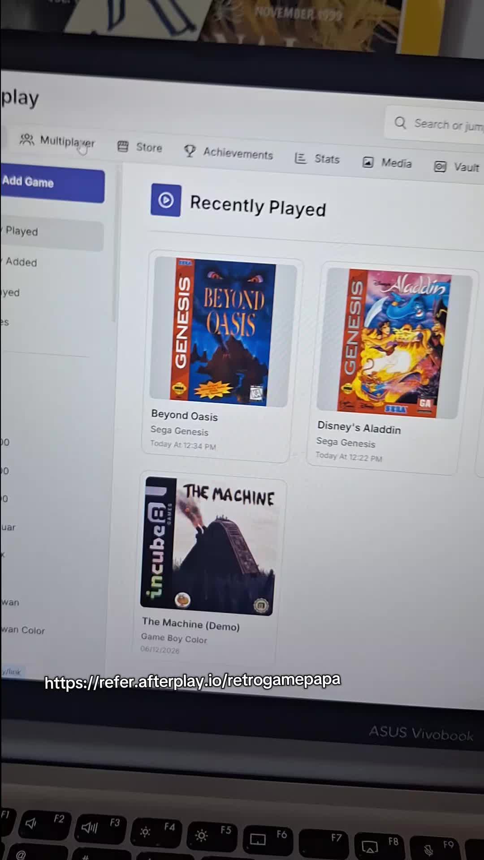Click the Beyond Oasis title text
The height and width of the screenshot is (860, 484).
(x=184, y=415)
